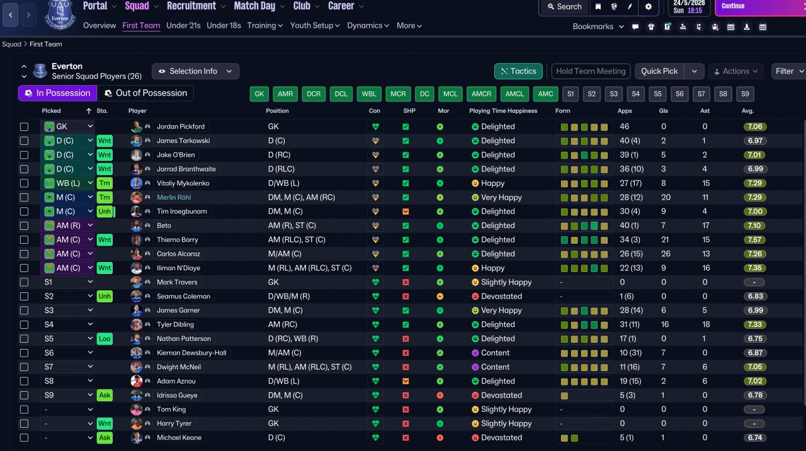This screenshot has width=806, height=451.
Task: Click the green AMCR position swatch
Action: point(481,94)
